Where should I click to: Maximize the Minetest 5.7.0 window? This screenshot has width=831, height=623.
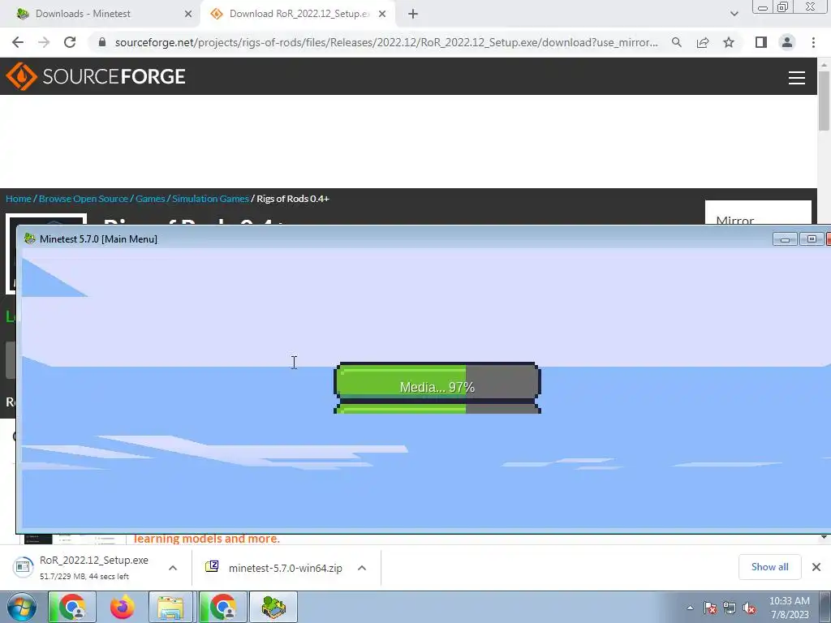812,239
